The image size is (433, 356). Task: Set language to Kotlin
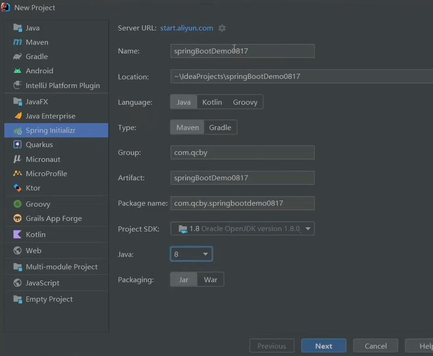(x=212, y=102)
